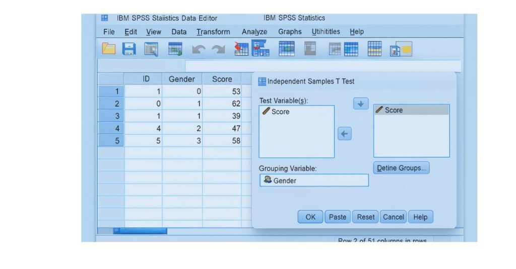Click the blue data grid find icon
This screenshot has width=516, height=269.
[286, 49]
